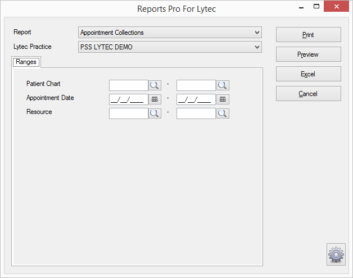The image size is (353, 278).
Task: Select the Ranges tab
Action: (26, 62)
